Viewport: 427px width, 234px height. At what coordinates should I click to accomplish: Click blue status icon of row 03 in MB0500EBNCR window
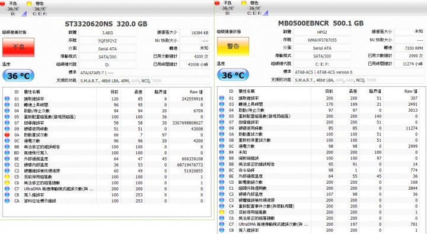point(222,104)
